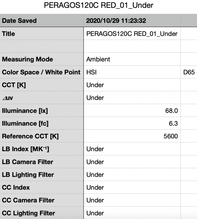Viewport: 197px width, 219px height.
Task: Click the D65 white point cell
Action: pos(189,72)
